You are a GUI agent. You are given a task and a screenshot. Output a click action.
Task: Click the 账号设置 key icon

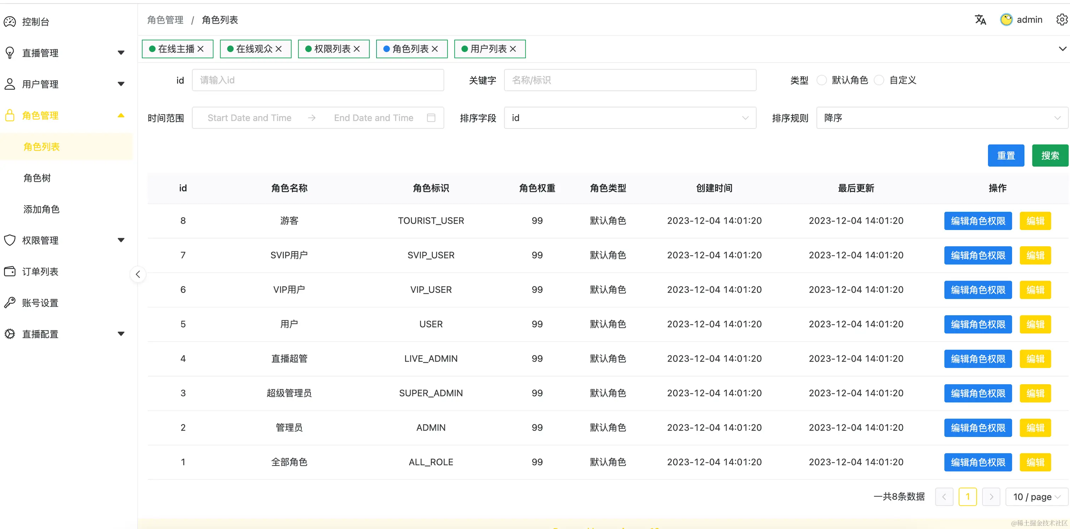pos(10,302)
